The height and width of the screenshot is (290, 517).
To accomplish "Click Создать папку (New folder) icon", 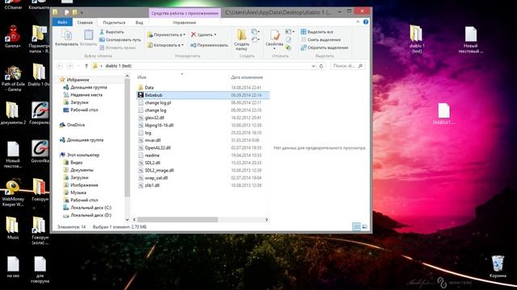I will [x=242, y=39].
